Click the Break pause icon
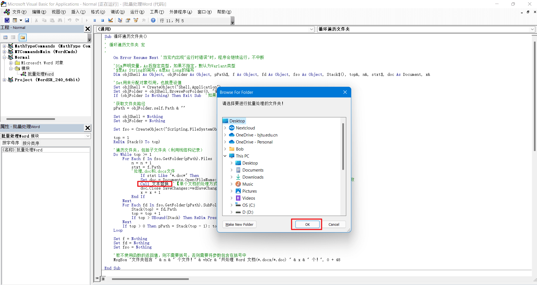This screenshot has width=537, height=285. (95, 20)
